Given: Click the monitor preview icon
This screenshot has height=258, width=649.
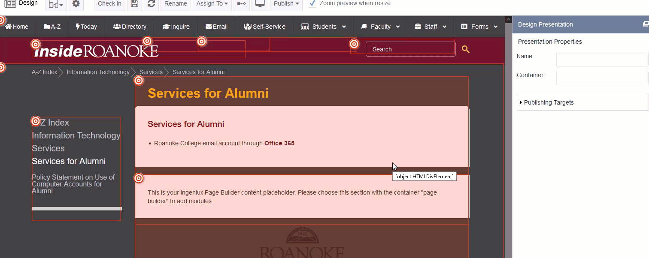Looking at the screenshot, I should 259,4.
